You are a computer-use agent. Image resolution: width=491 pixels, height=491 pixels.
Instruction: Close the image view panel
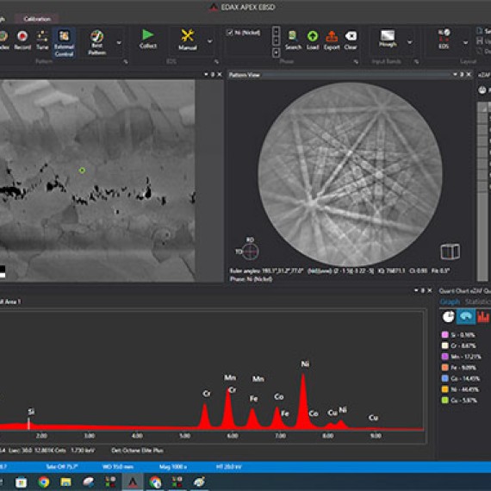click(220, 75)
